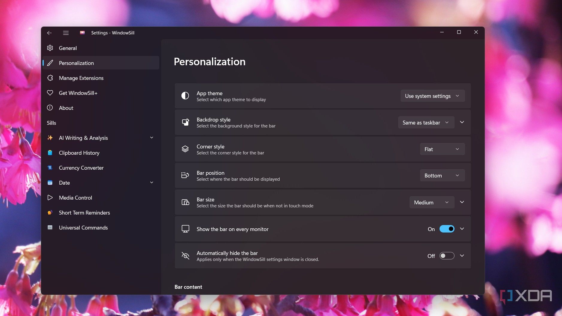Open Short Term Reminders sill settings
The image size is (562, 316).
coord(101,212)
